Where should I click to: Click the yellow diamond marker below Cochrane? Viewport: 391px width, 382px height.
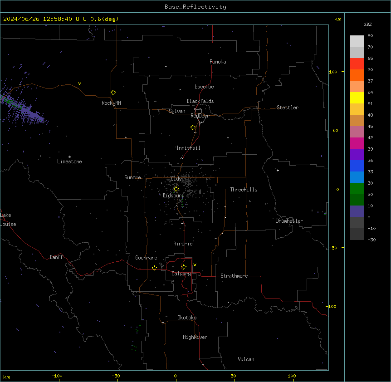point(154,268)
